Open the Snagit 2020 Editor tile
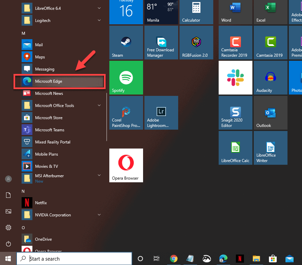 pyautogui.click(x=236, y=113)
